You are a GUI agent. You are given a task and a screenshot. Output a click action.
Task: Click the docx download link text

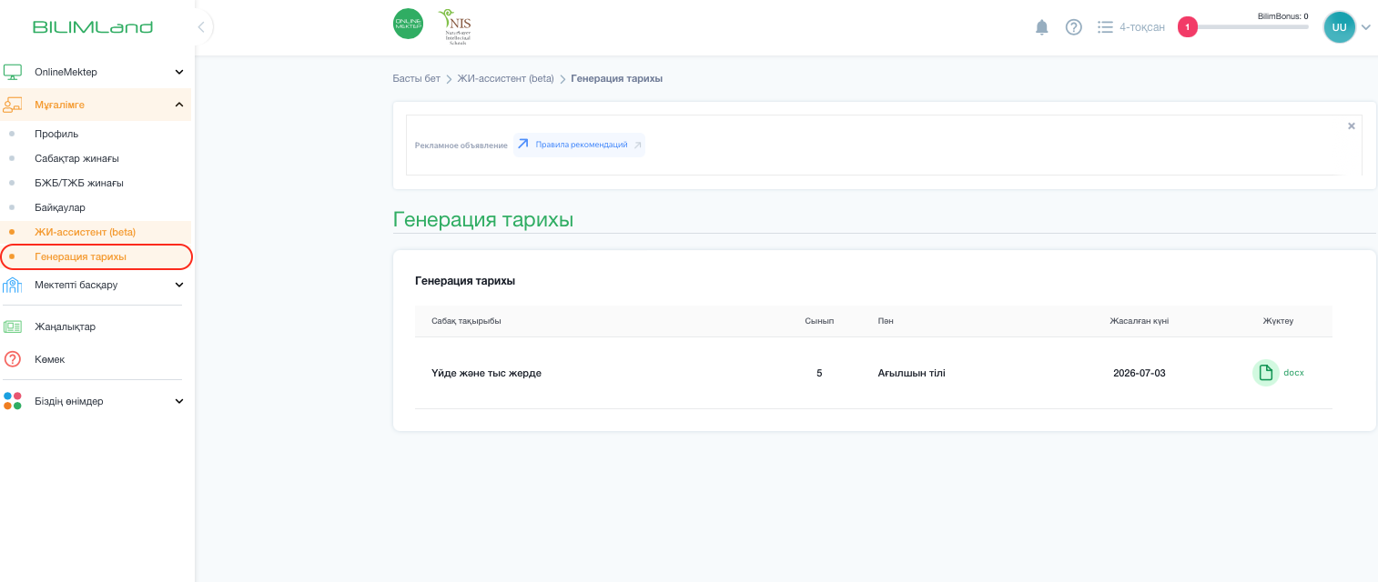1293,373
